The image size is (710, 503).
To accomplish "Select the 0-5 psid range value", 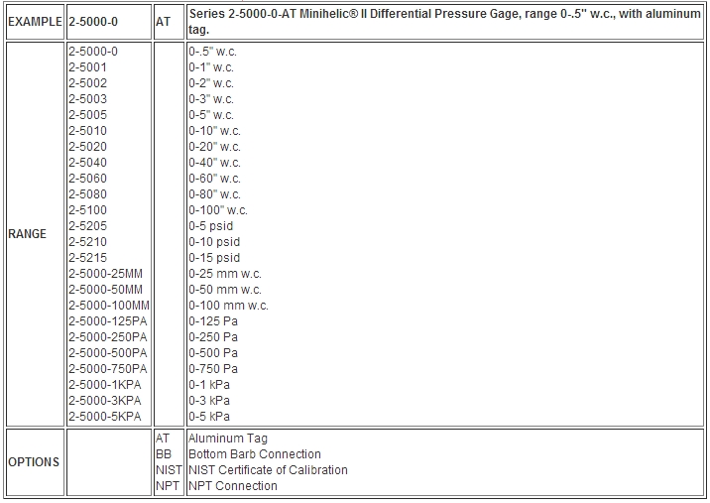I will (x=211, y=226).
